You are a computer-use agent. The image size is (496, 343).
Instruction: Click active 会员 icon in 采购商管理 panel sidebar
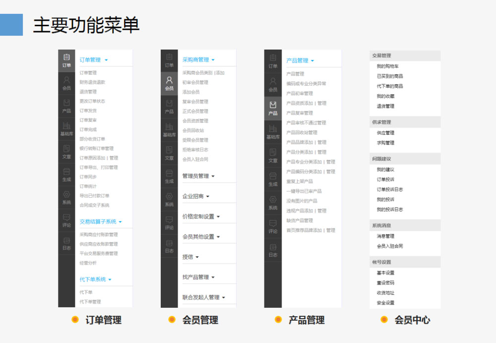(169, 84)
